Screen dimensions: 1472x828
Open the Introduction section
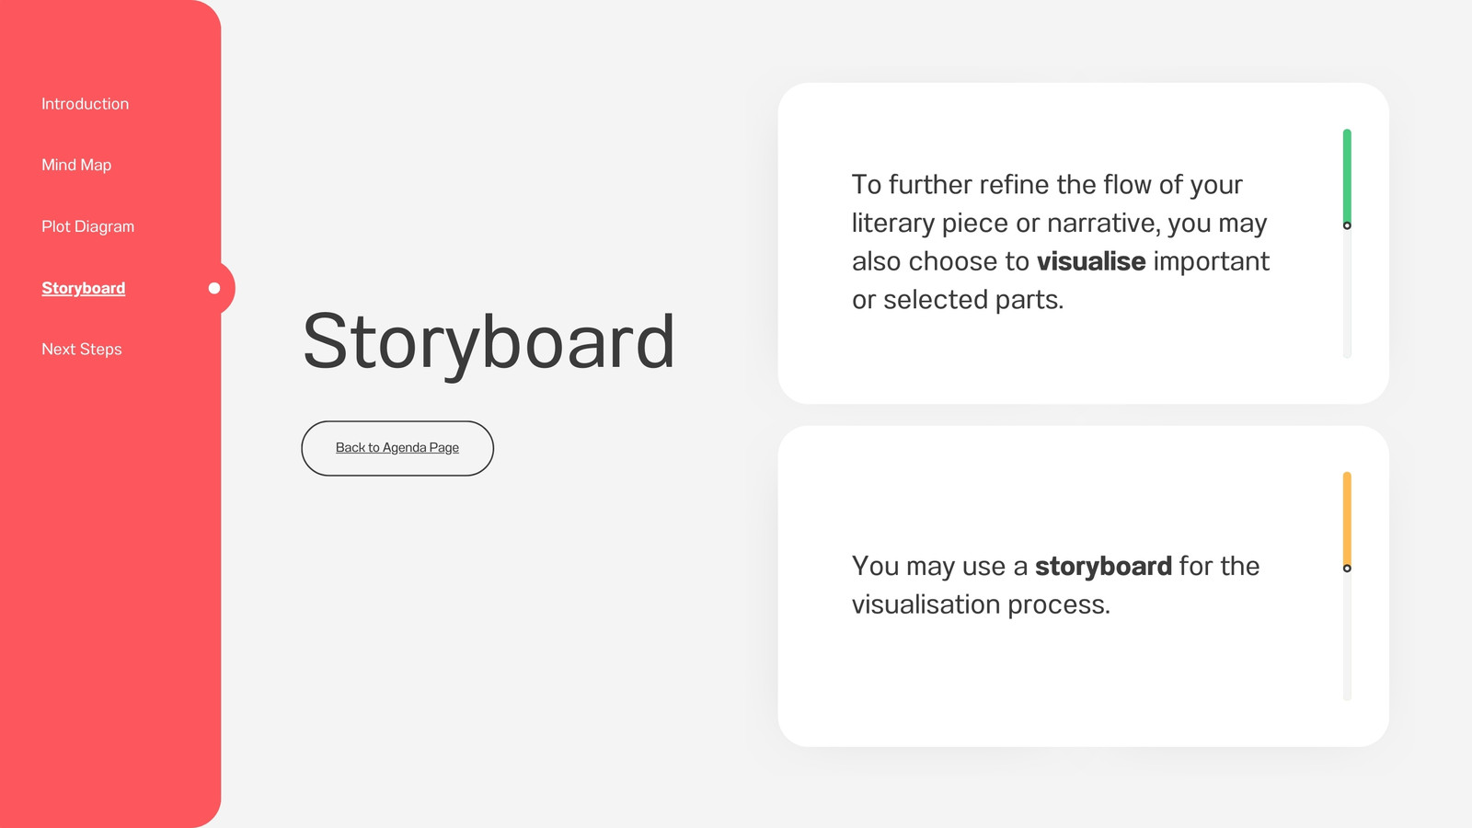[x=85, y=104]
